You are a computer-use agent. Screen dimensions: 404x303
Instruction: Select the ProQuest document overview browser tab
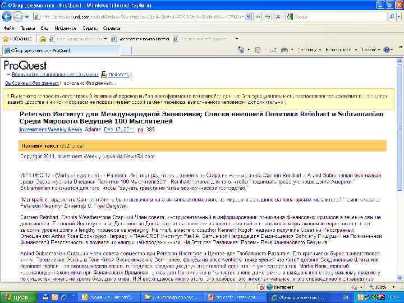coord(61,50)
